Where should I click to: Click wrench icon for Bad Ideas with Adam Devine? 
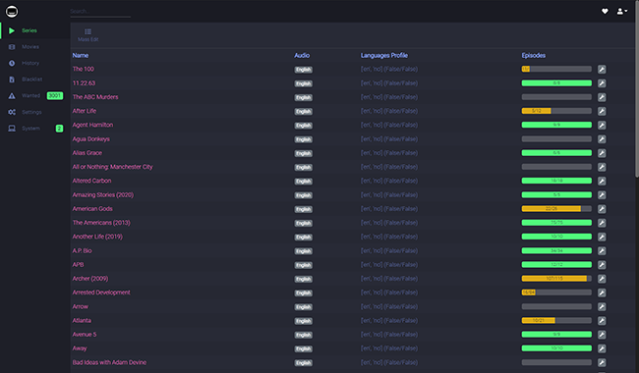pyautogui.click(x=602, y=362)
